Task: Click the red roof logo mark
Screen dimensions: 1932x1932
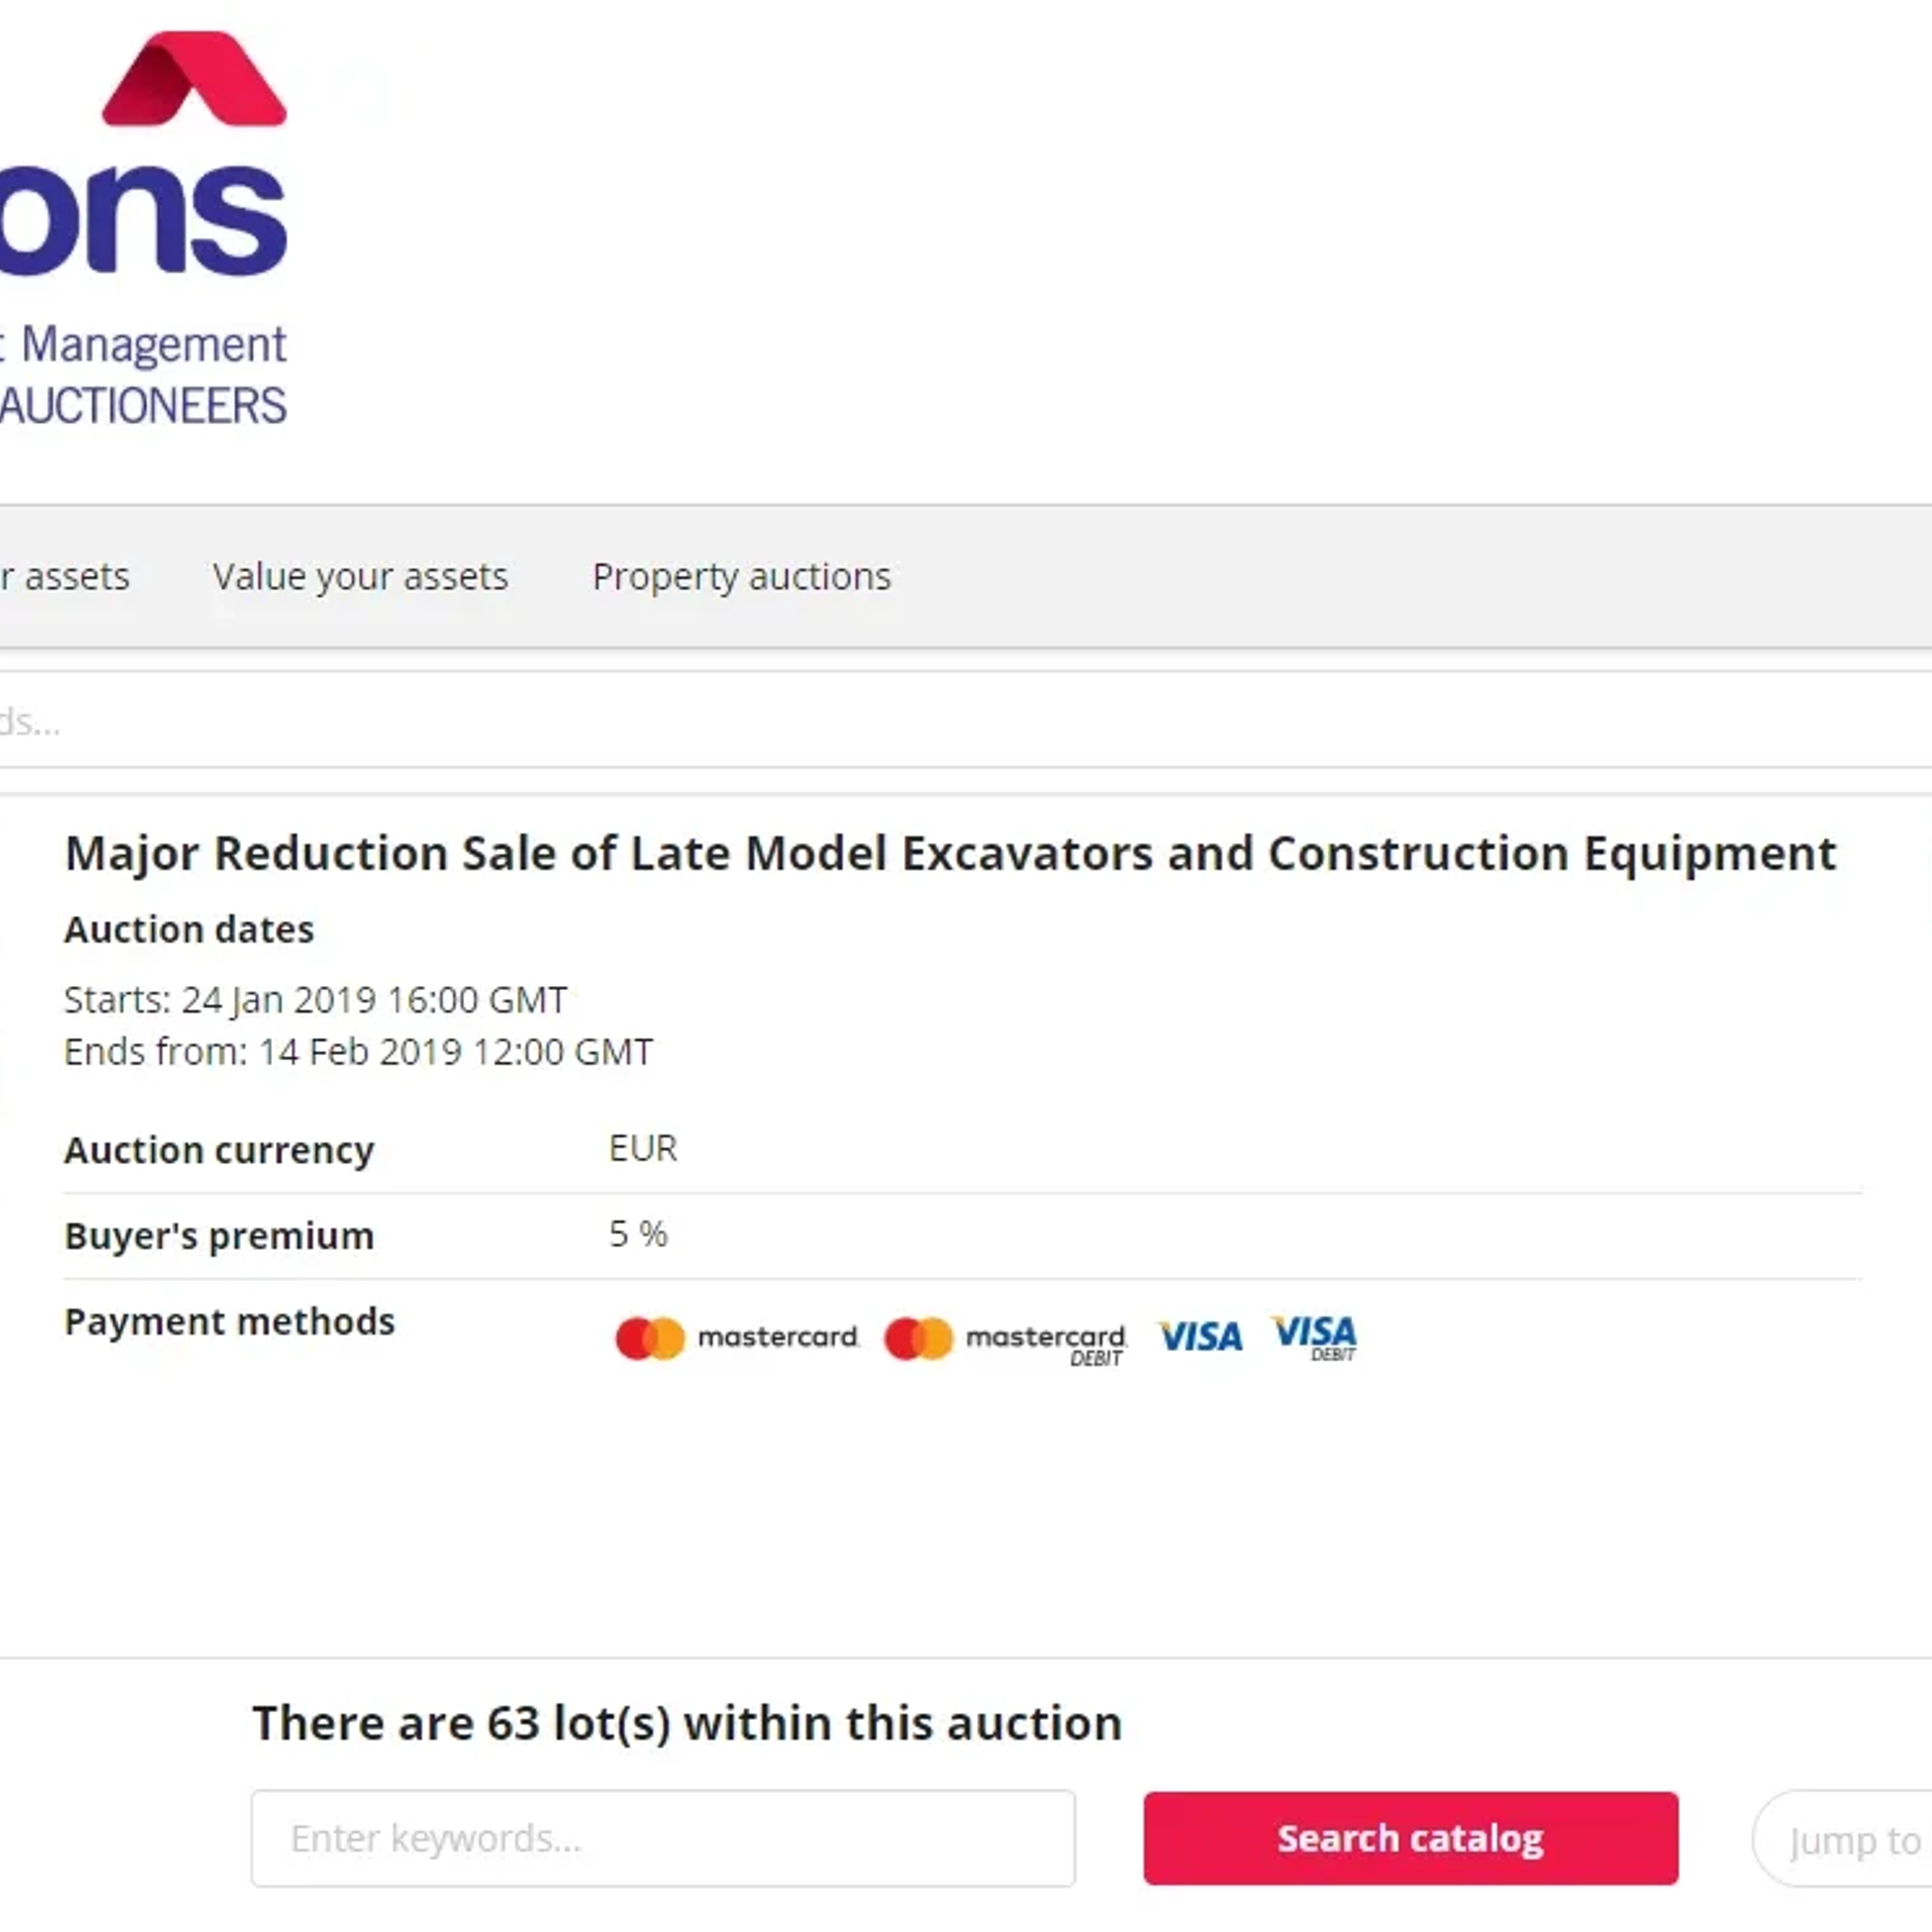Action: pos(195,80)
